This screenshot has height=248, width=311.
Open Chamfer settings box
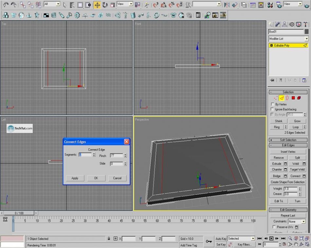(x=285, y=170)
